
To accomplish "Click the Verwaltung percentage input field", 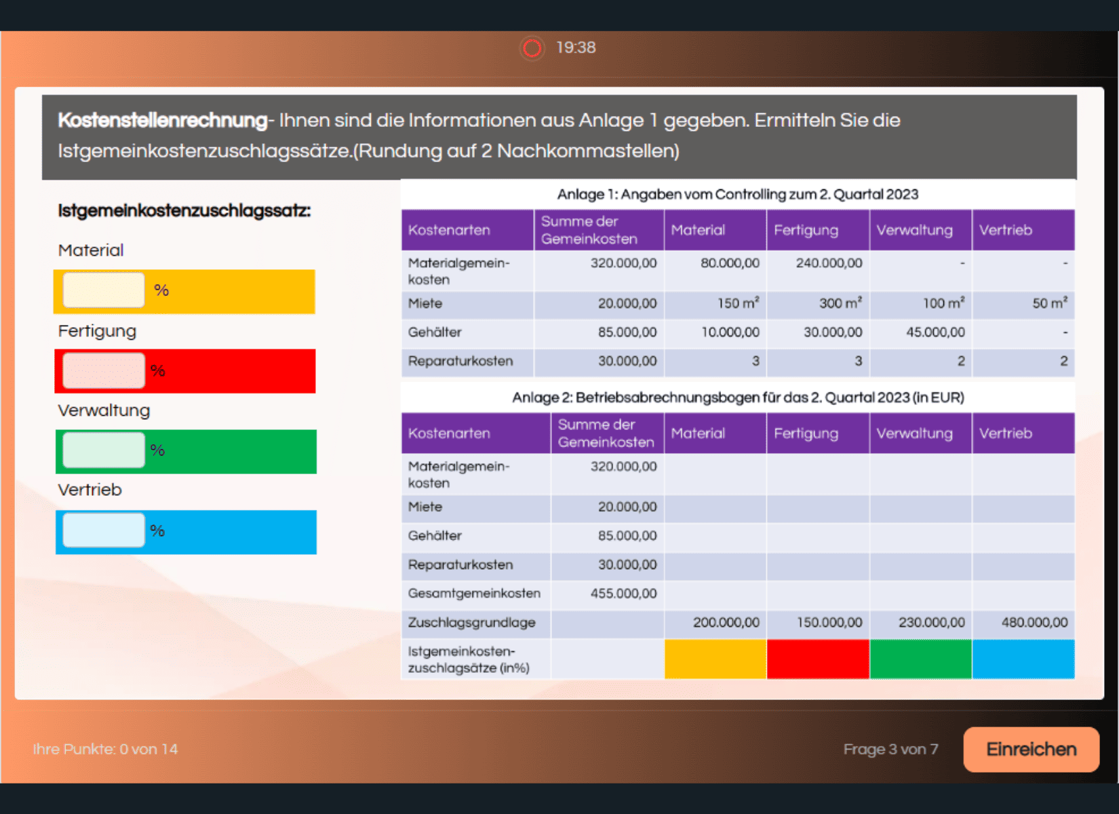I will (103, 450).
